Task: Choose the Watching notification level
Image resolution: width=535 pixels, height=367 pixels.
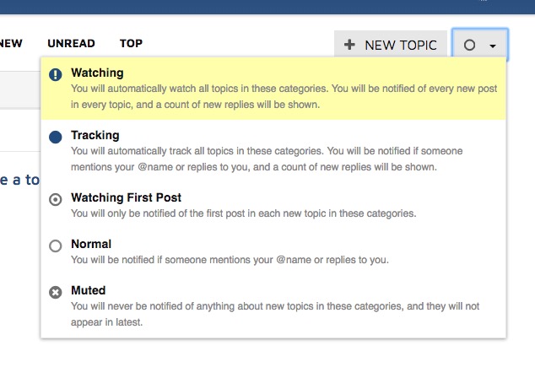Action: tap(273, 89)
